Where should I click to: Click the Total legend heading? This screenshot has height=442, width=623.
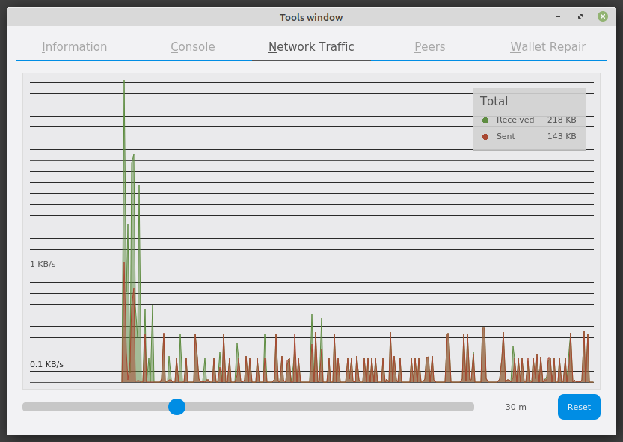(x=494, y=102)
